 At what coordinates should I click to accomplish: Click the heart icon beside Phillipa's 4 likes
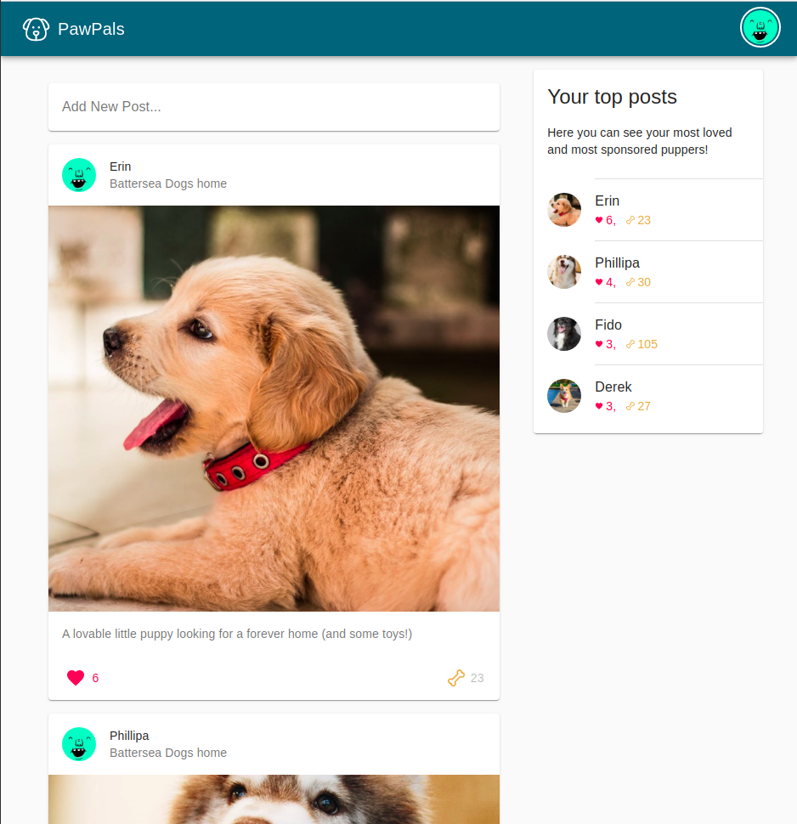tap(599, 282)
